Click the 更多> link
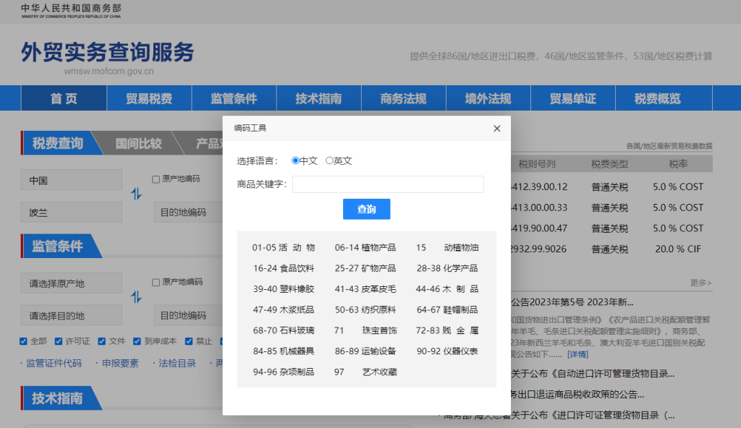The image size is (741, 428). pos(700,283)
